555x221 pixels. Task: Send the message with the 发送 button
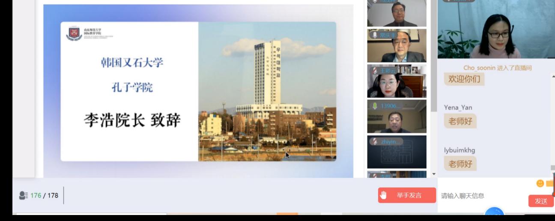tap(541, 201)
